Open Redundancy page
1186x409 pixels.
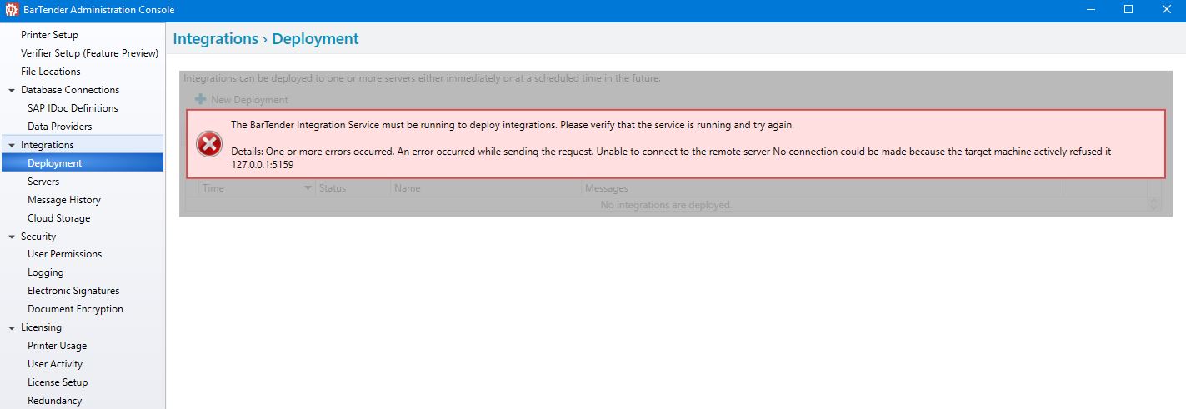pyautogui.click(x=54, y=401)
